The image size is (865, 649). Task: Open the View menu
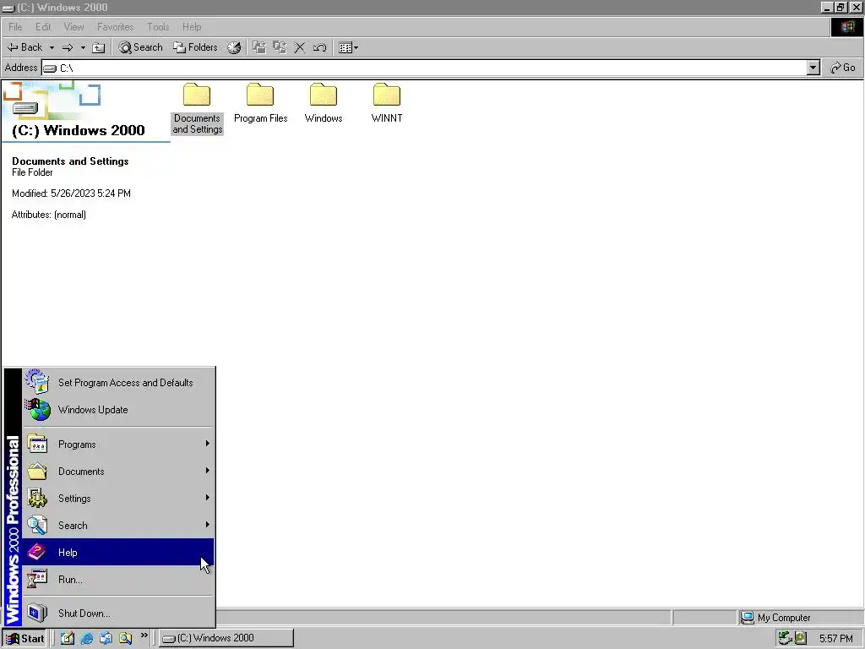74,26
